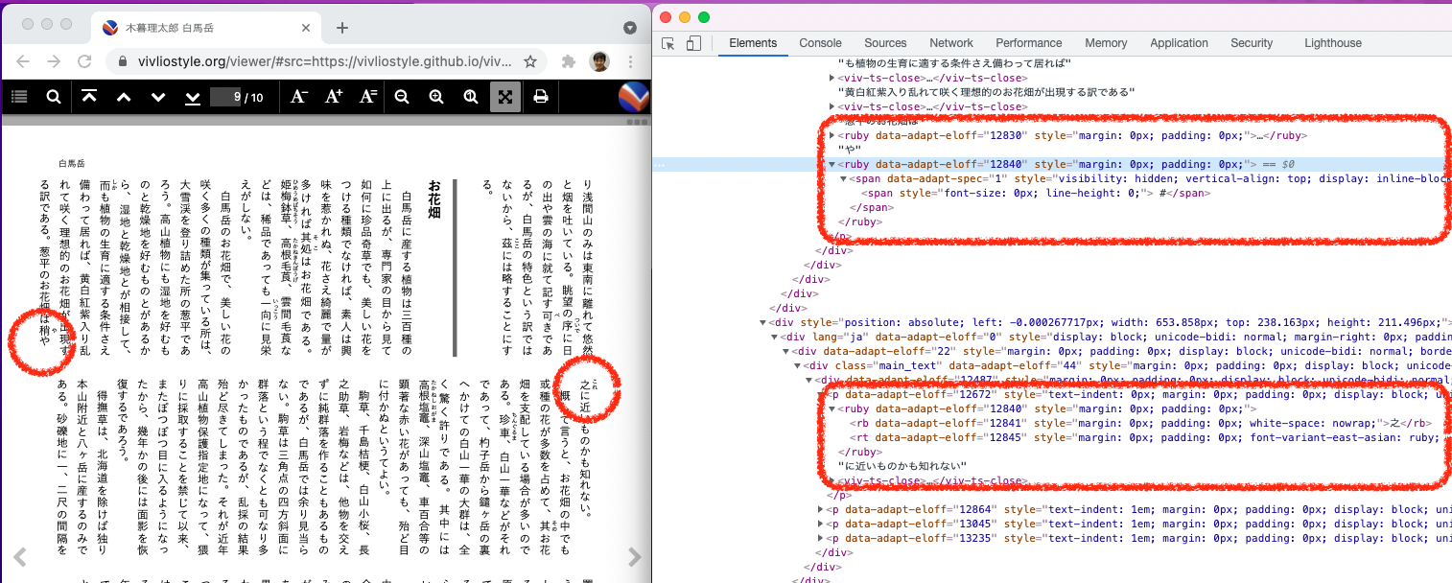Image resolution: width=1452 pixels, height=583 pixels.
Task: Zoom out using the magnifier minus icon
Action: 403,96
